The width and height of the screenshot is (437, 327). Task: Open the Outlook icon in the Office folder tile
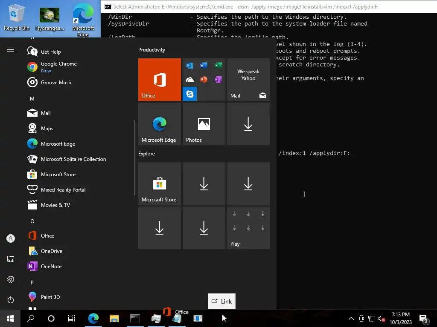(189, 65)
